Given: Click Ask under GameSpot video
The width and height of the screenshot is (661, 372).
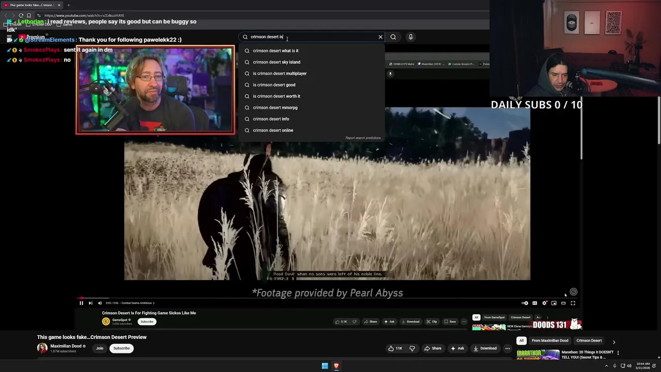Looking at the screenshot, I should click(x=389, y=321).
